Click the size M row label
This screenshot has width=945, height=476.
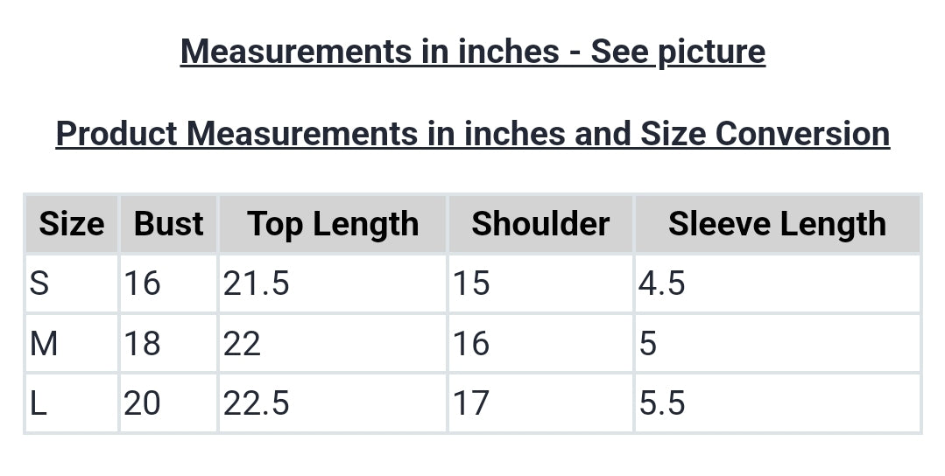(44, 344)
